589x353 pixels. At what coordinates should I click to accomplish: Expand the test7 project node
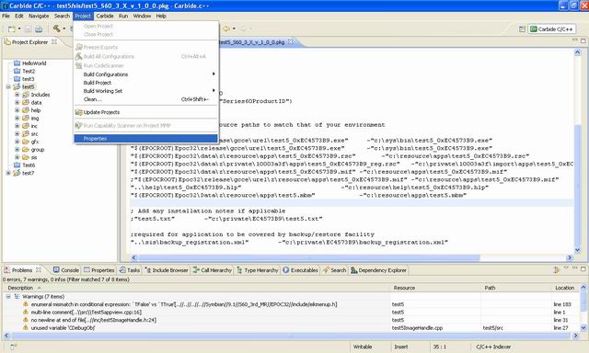tap(8, 173)
